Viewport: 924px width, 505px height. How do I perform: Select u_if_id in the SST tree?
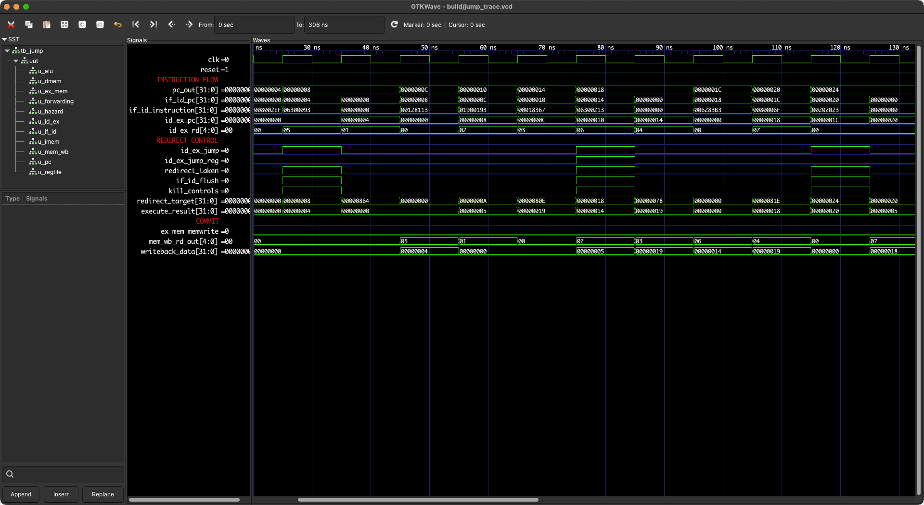(x=47, y=132)
